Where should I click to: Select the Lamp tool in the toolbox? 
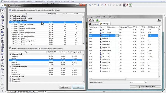point(2,63)
